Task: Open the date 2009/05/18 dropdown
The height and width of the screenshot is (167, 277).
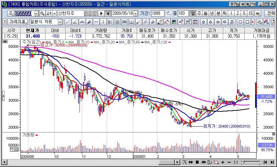Action: coord(136,13)
